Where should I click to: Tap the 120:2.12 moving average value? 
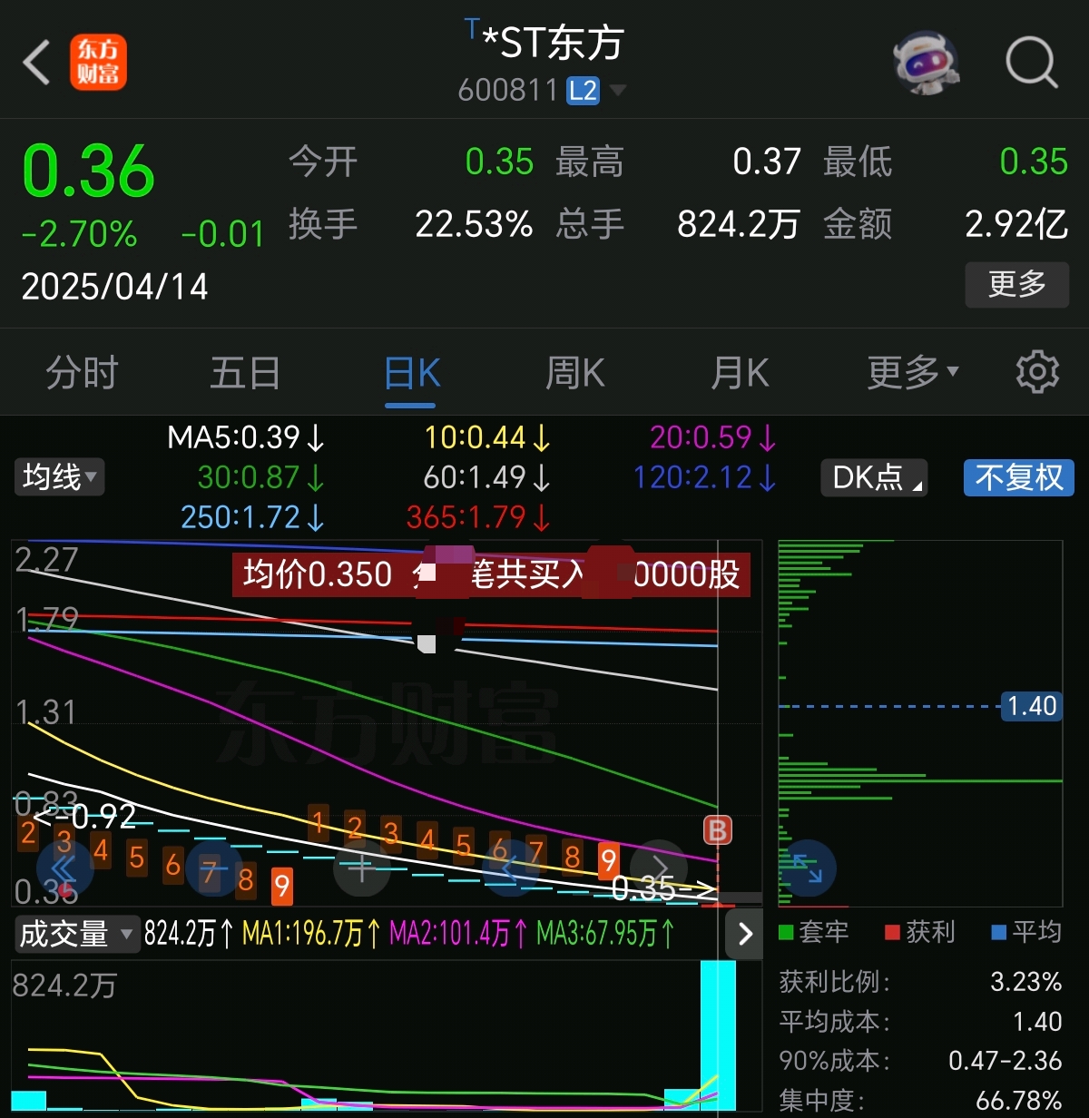point(705,477)
